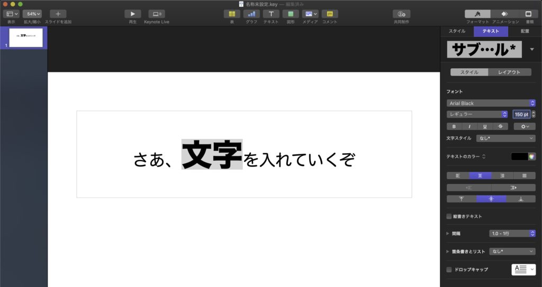Click the を入れていくぞ text on slide
This screenshot has height=287, width=542.
tap(299, 160)
